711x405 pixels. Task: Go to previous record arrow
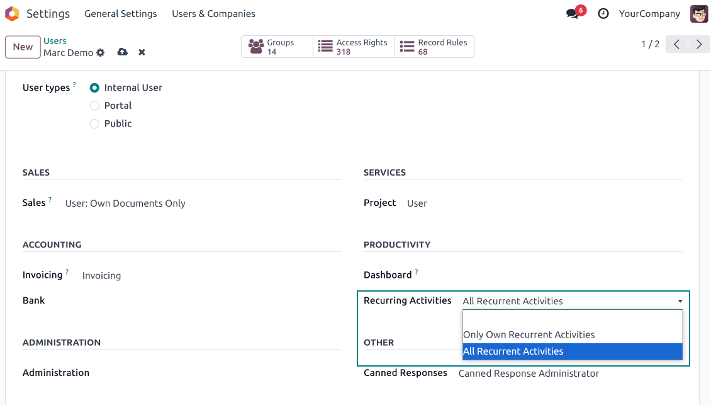(x=676, y=44)
